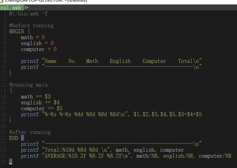Click the 'computer = 0' line
Image resolution: width=237 pixels, height=168 pixels.
point(39,49)
